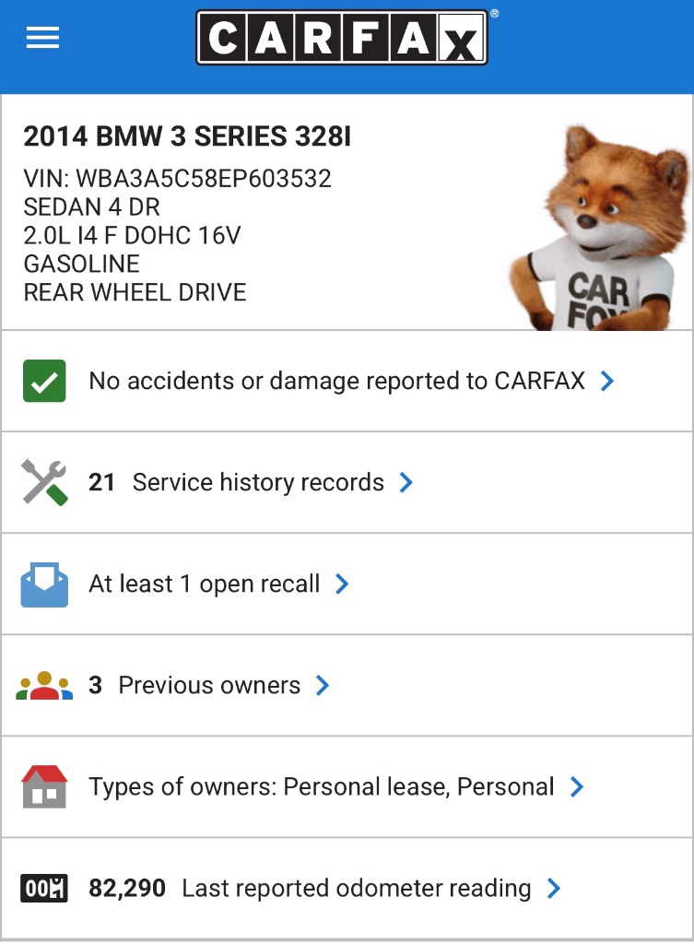The height and width of the screenshot is (944, 694).
Task: Open "No accidents or damage reported" details
Action: 336,381
